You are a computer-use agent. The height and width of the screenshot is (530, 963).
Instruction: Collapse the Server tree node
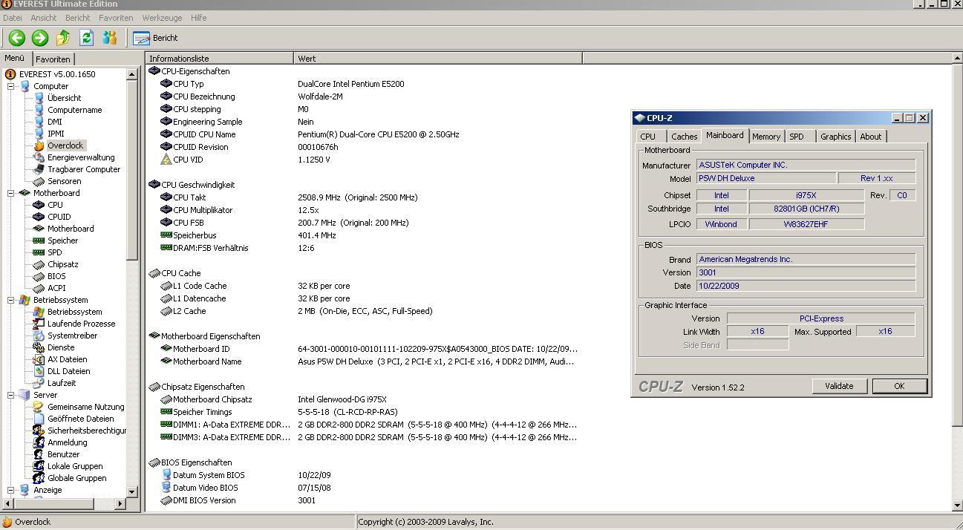tap(11, 395)
